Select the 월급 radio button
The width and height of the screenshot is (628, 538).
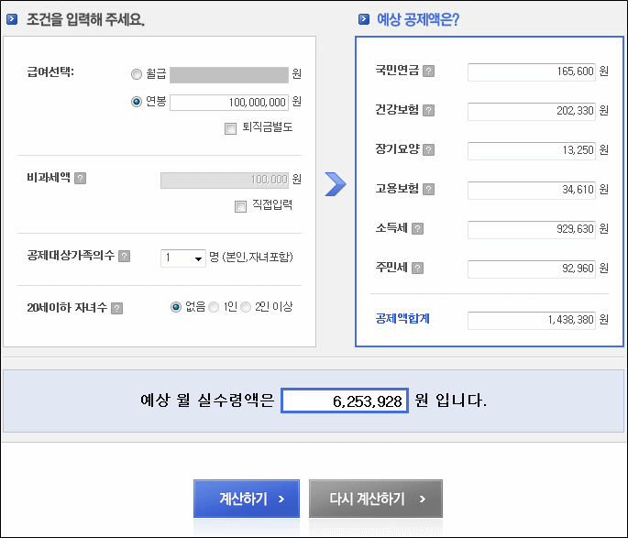pyautogui.click(x=137, y=74)
